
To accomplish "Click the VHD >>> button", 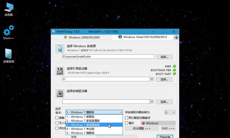I will click(168, 128).
